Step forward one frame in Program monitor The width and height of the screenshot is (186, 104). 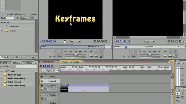tap(155, 51)
